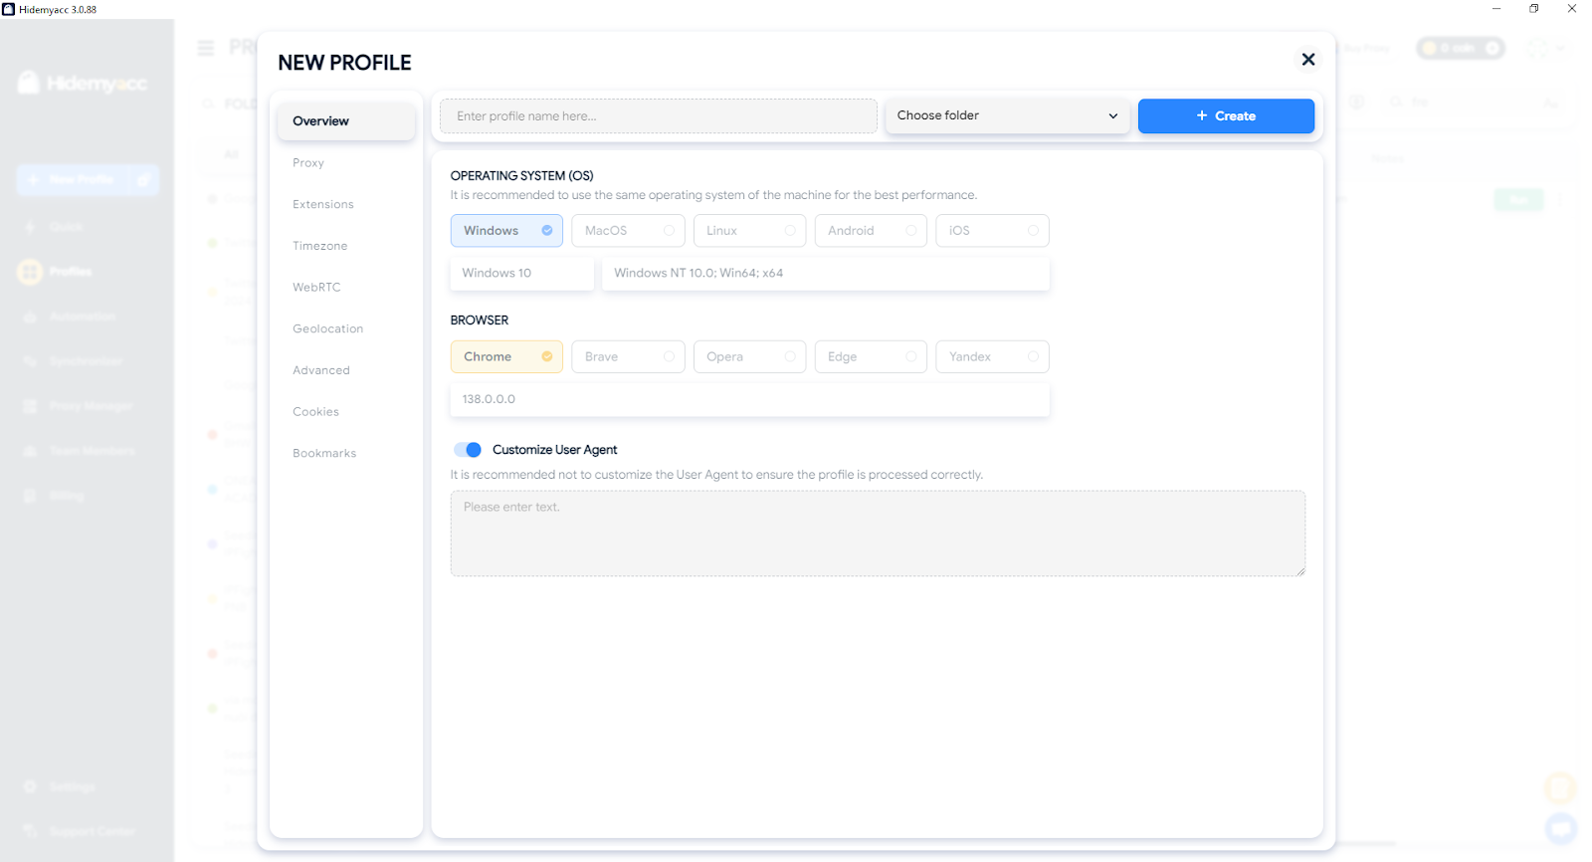This screenshot has width=1592, height=862.
Task: Select the Opera browser option
Action: 749,357
